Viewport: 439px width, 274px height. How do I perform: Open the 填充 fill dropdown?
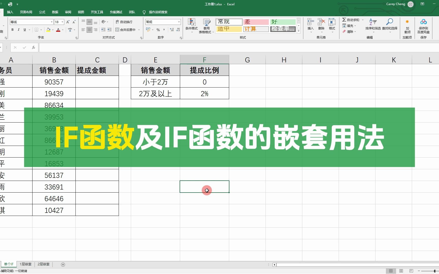click(x=349, y=26)
